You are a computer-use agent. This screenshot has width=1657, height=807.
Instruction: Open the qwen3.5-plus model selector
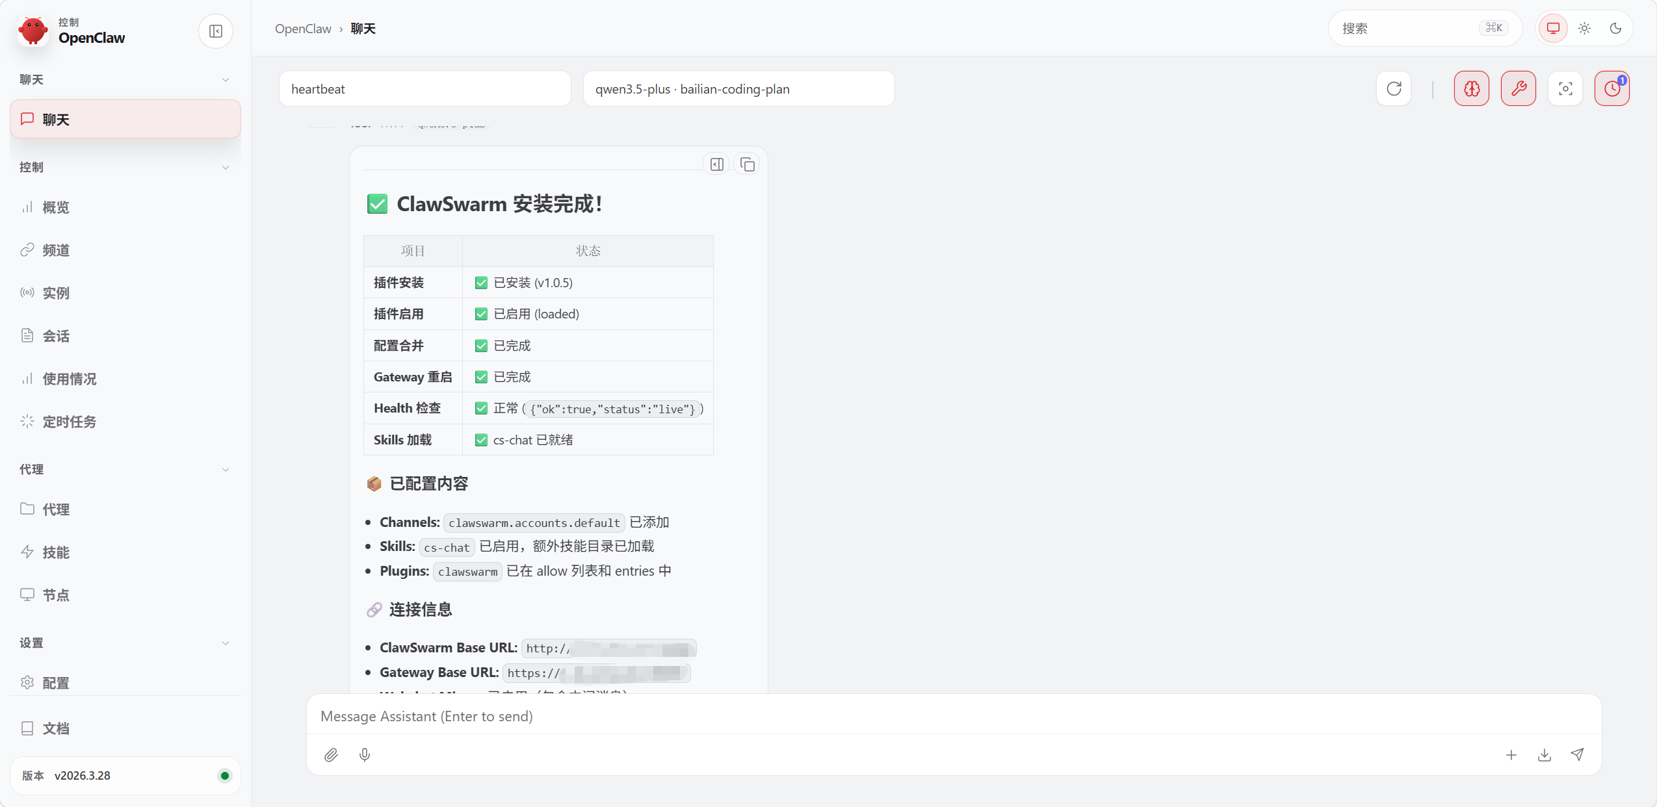point(738,89)
